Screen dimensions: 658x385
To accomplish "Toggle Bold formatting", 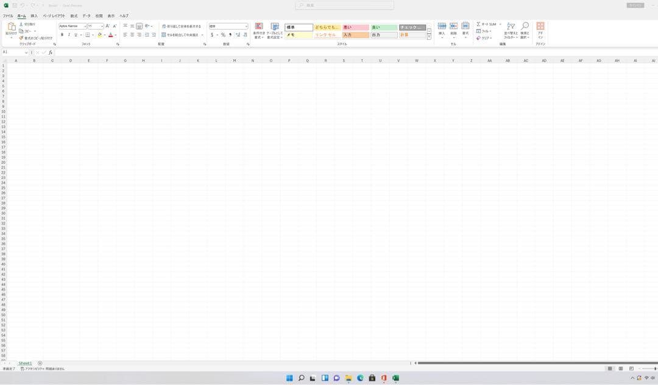I will (62, 35).
